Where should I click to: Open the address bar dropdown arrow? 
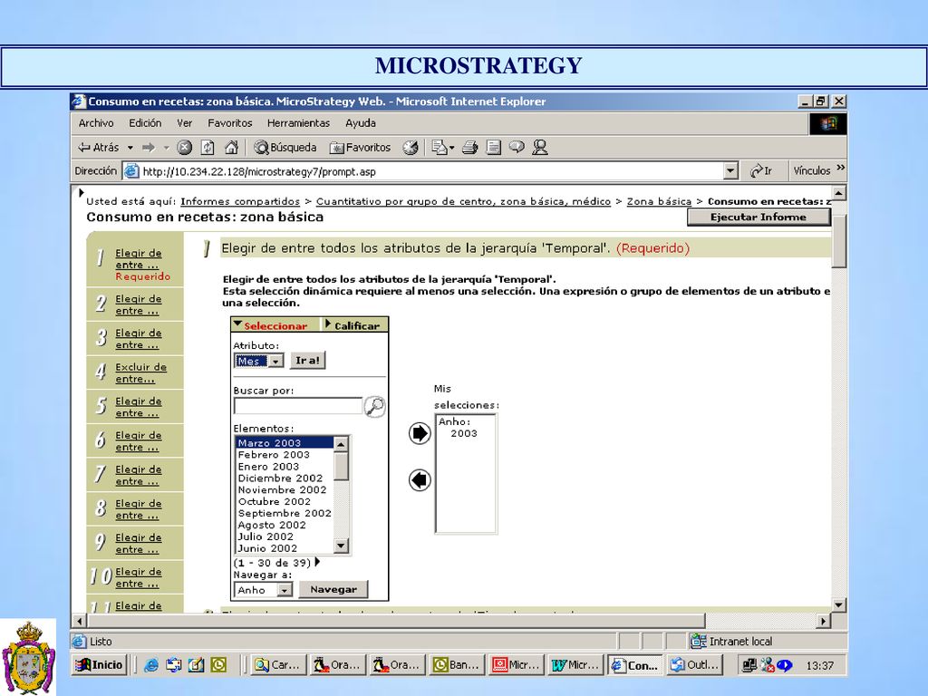click(731, 171)
